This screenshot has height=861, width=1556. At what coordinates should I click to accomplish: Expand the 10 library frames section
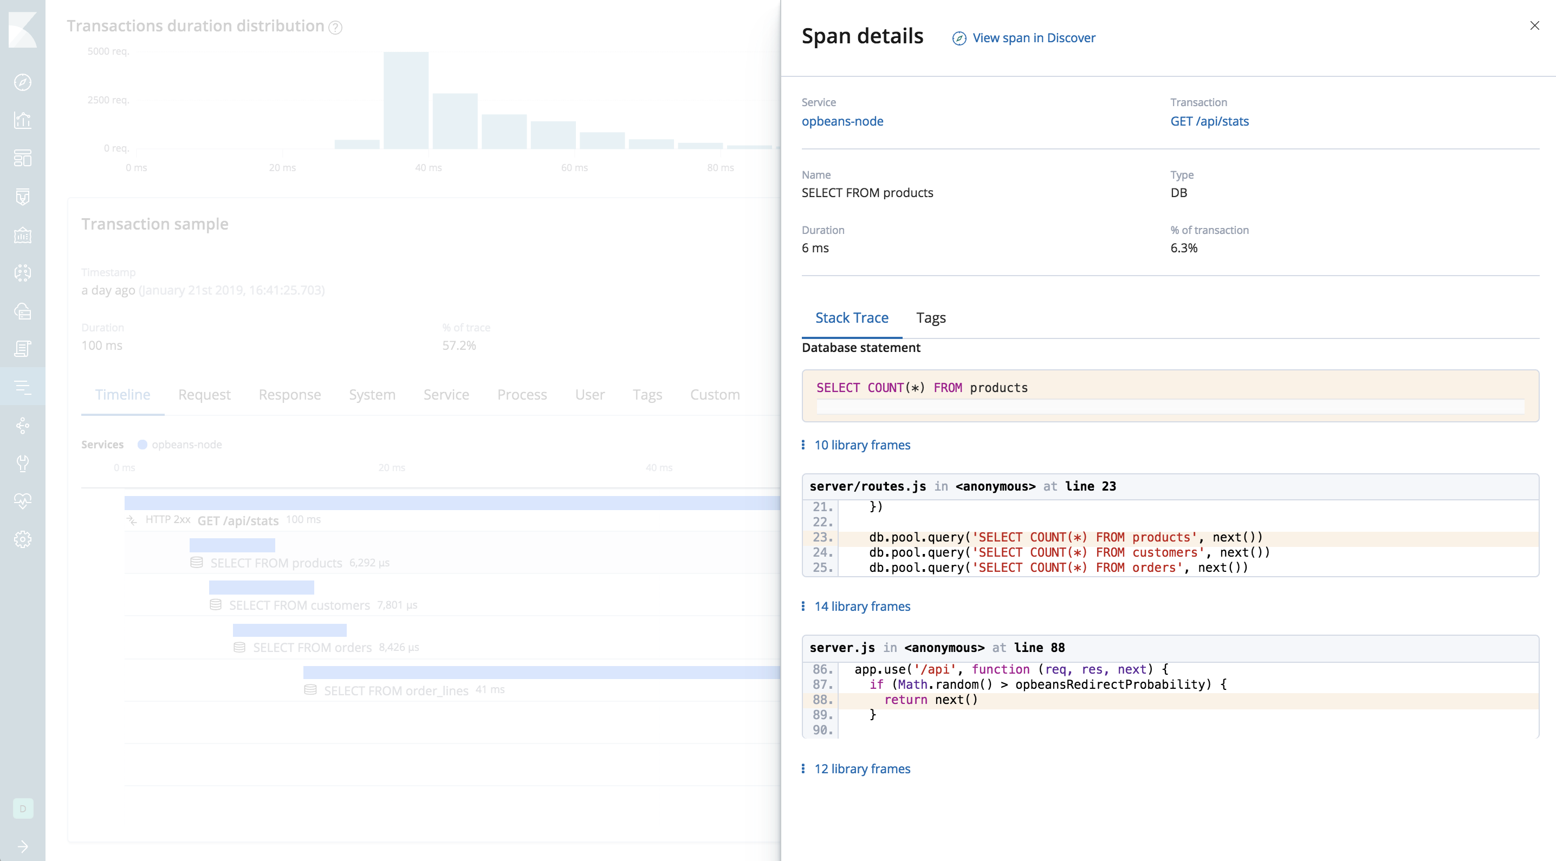[862, 445]
